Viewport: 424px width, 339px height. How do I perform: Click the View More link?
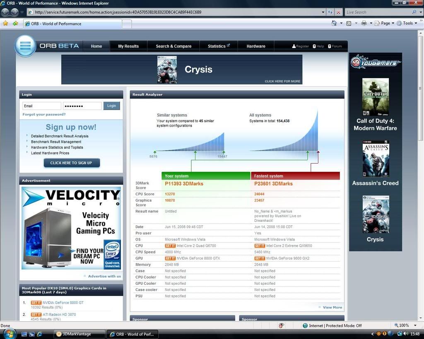(x=332, y=308)
